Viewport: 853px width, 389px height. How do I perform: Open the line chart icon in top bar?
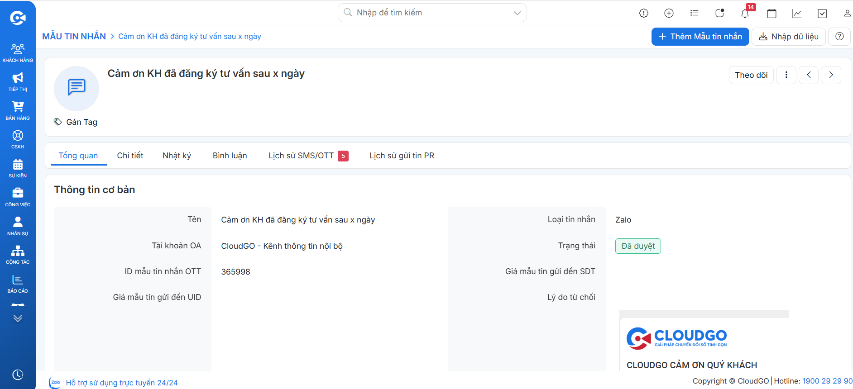click(x=797, y=13)
